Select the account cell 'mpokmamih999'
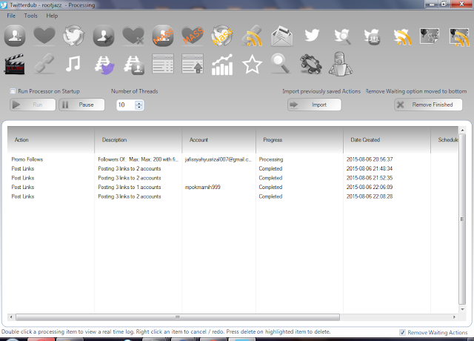 (x=202, y=188)
